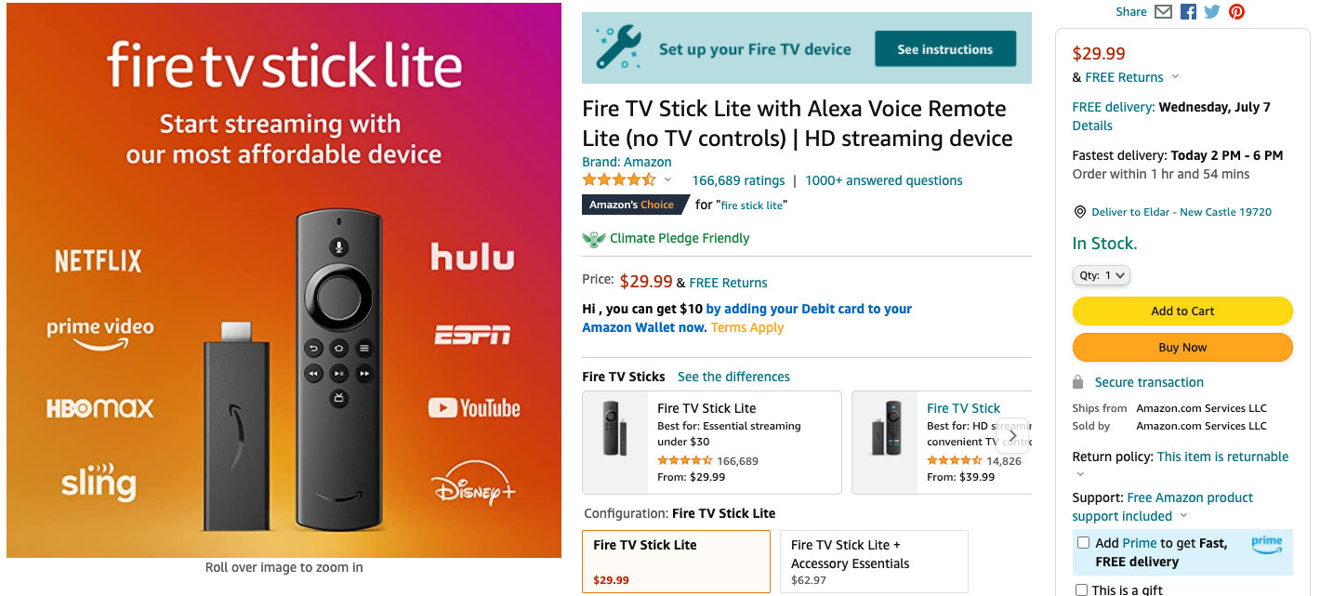1320x596 pixels.
Task: Share the product via email icon
Action: point(1163,12)
